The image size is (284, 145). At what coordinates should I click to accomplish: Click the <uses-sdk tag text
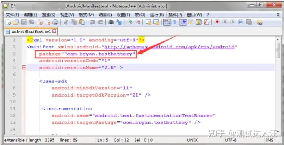pos(53,81)
